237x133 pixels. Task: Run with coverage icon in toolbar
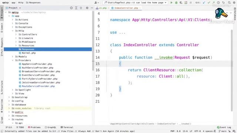click(x=181, y=3)
